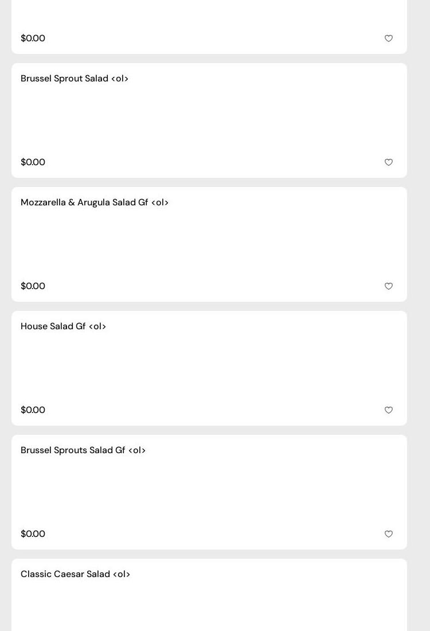Select the House Salad Gf $0.00 price
This screenshot has width=430, height=631.
33,410
